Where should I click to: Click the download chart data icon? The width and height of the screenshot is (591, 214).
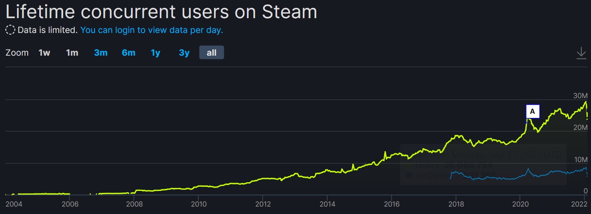pos(581,53)
